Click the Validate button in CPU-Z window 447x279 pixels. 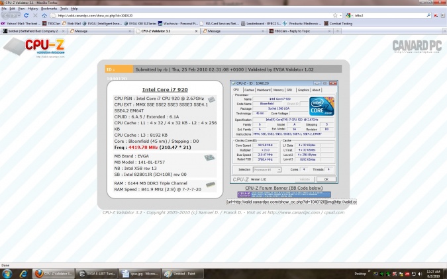tap(305, 179)
